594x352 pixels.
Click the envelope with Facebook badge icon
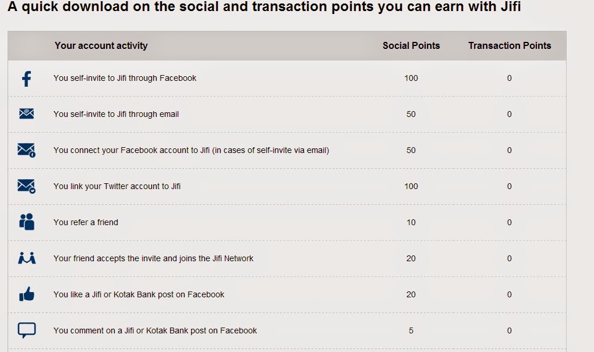26,150
